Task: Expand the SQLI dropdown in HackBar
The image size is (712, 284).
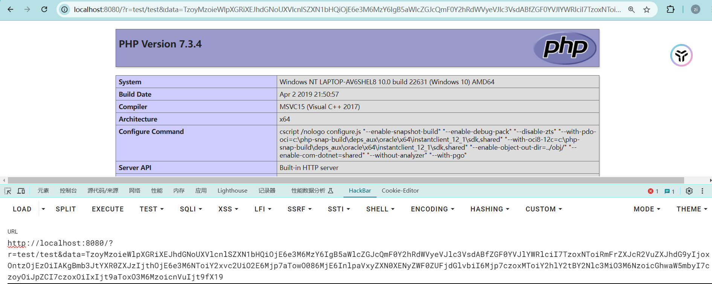Action: click(191, 209)
